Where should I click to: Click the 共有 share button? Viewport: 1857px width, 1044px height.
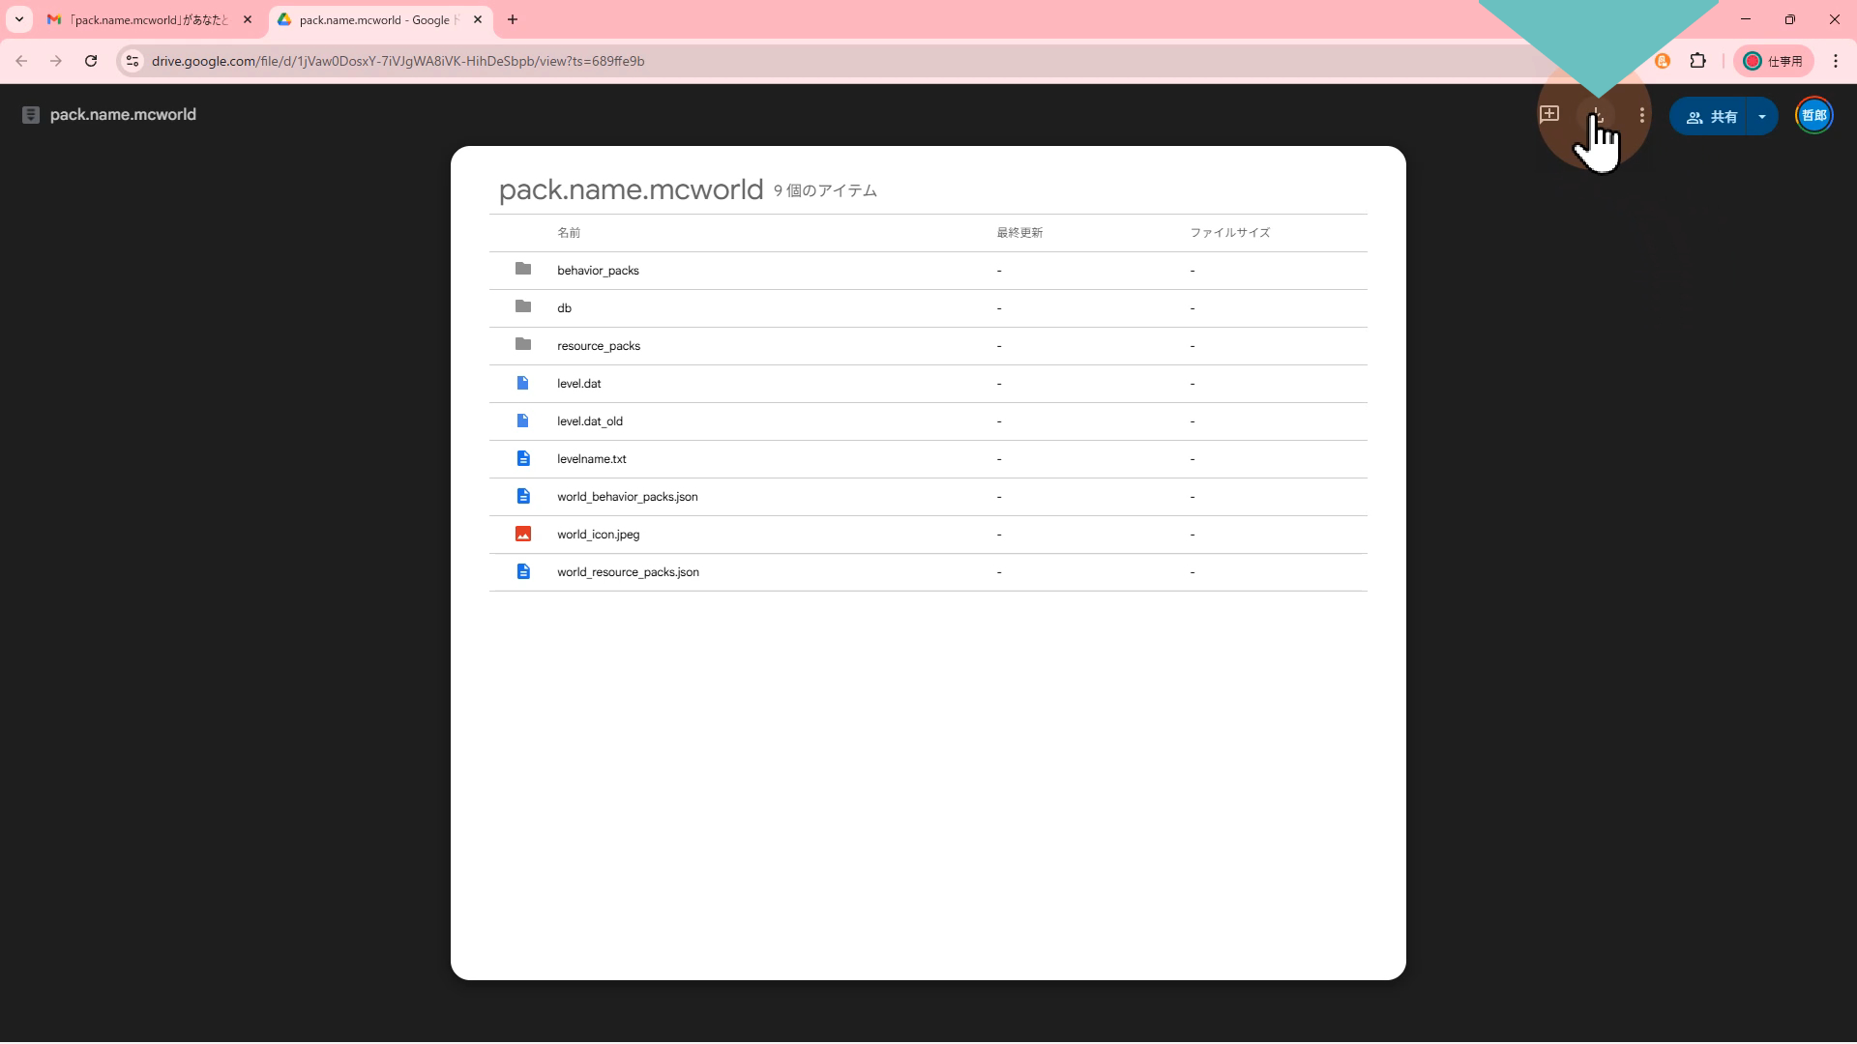click(1711, 117)
